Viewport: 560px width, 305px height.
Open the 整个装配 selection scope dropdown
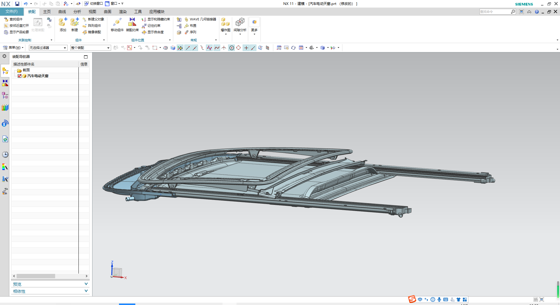coord(90,48)
